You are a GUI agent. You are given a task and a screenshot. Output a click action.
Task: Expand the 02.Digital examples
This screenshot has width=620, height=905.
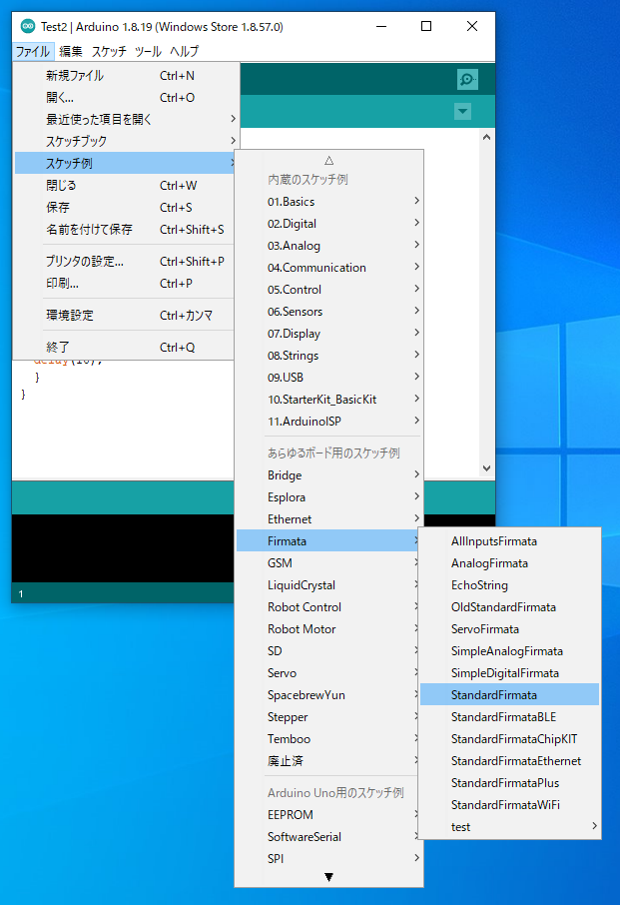coord(329,224)
